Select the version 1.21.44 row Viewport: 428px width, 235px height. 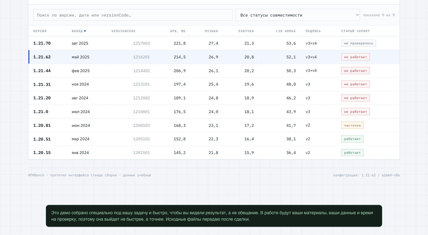214,71
